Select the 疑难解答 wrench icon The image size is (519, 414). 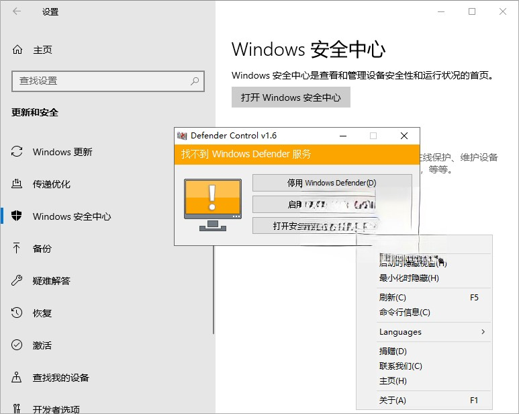coord(17,280)
